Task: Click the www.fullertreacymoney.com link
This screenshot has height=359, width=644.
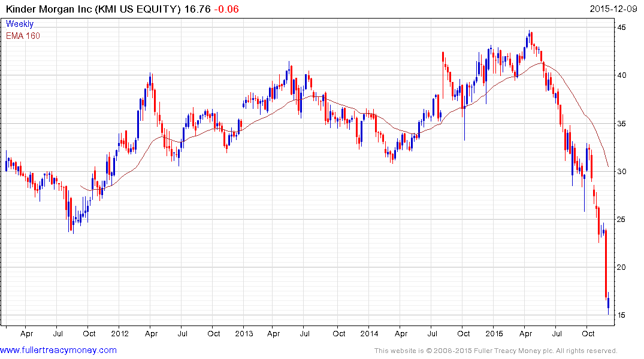Action: click(x=58, y=350)
